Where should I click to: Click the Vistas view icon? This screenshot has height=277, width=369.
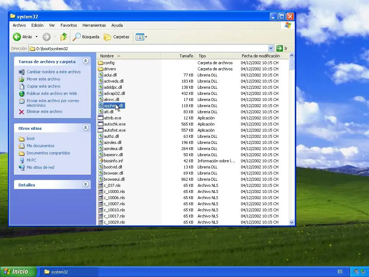(x=140, y=37)
